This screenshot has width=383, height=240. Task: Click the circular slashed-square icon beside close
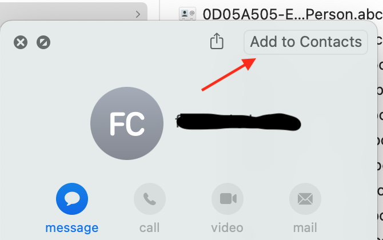(43, 42)
